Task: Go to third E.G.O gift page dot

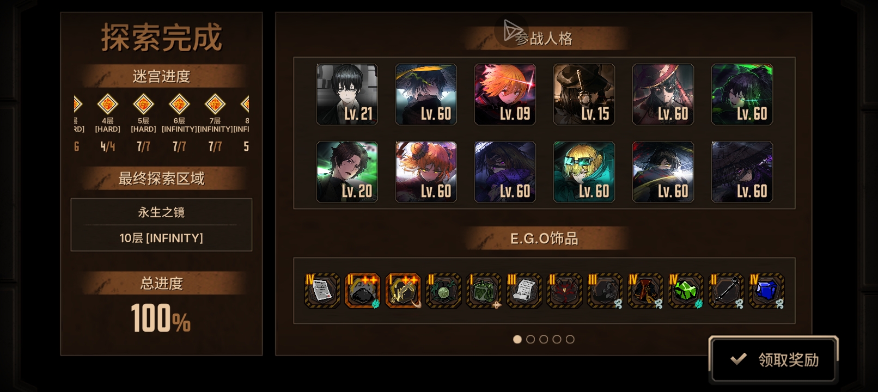Action: pos(544,339)
